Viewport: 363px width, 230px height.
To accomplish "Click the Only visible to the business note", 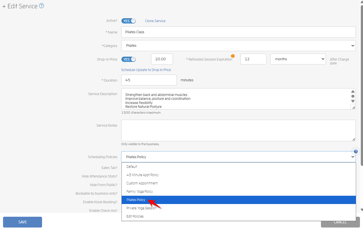I will [x=140, y=144].
